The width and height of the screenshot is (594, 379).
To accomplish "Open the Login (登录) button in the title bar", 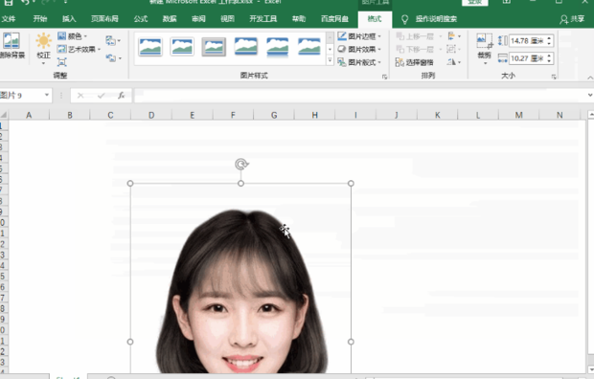I will point(474,2).
